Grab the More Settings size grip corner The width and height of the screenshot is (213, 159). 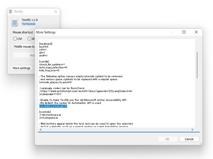[x=201, y=144]
